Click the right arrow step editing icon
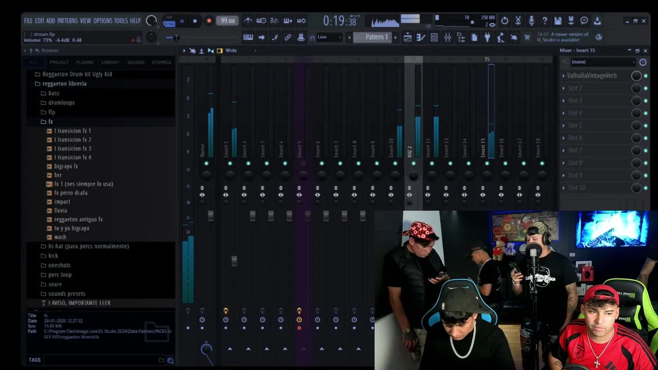658x370 pixels. click(x=262, y=37)
